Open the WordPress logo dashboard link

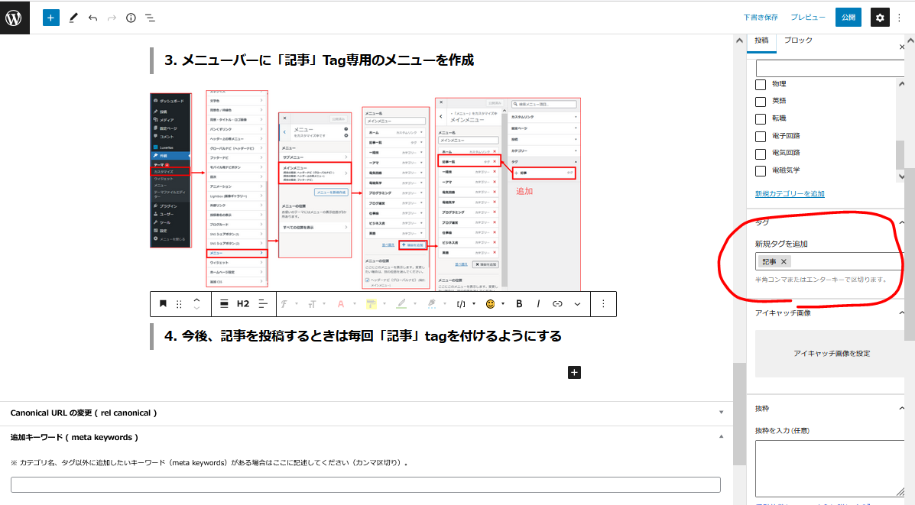coord(15,18)
